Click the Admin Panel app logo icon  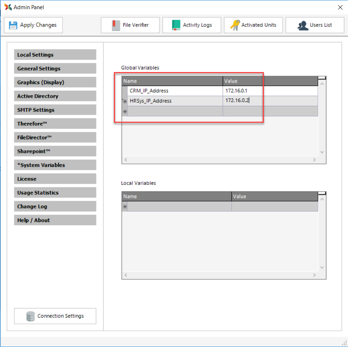click(8, 7)
